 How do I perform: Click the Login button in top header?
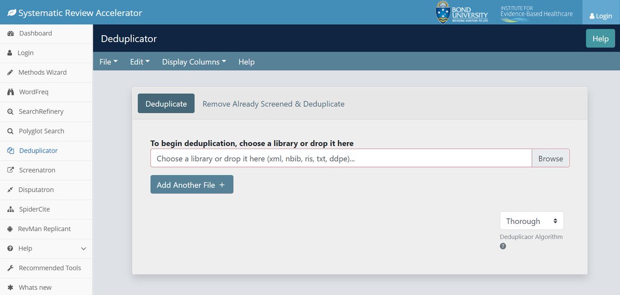point(601,12)
